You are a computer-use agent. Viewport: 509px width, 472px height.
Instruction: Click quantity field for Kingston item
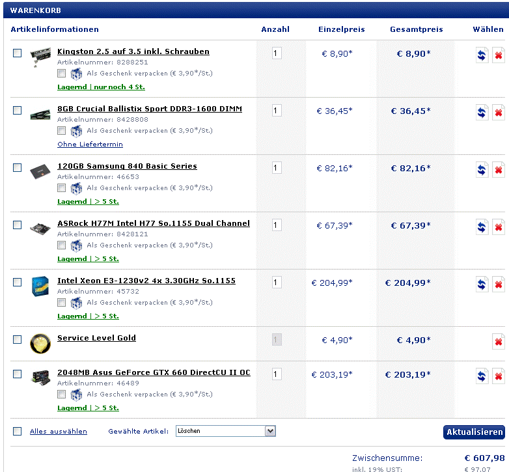(277, 53)
